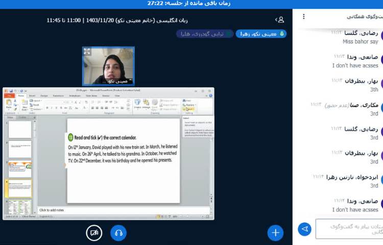The width and height of the screenshot is (383, 245).
Task: Select the highlighted presenter name pill with microphone
Action: tap(260, 34)
